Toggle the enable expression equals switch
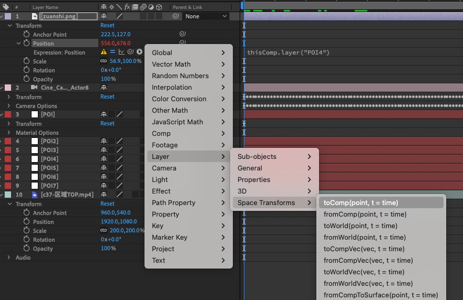This screenshot has height=300, width=463. (x=112, y=52)
